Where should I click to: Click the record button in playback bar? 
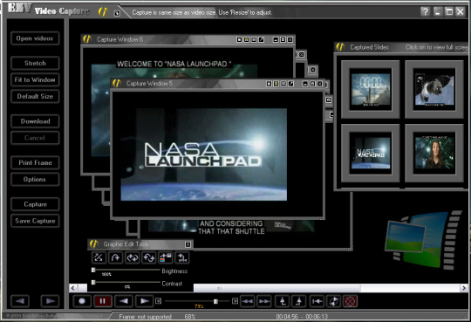click(x=82, y=301)
